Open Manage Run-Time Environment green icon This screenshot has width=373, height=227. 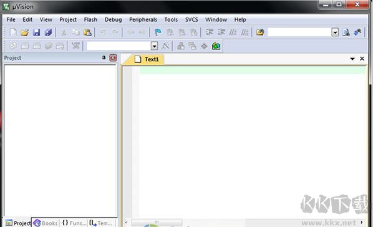216,46
